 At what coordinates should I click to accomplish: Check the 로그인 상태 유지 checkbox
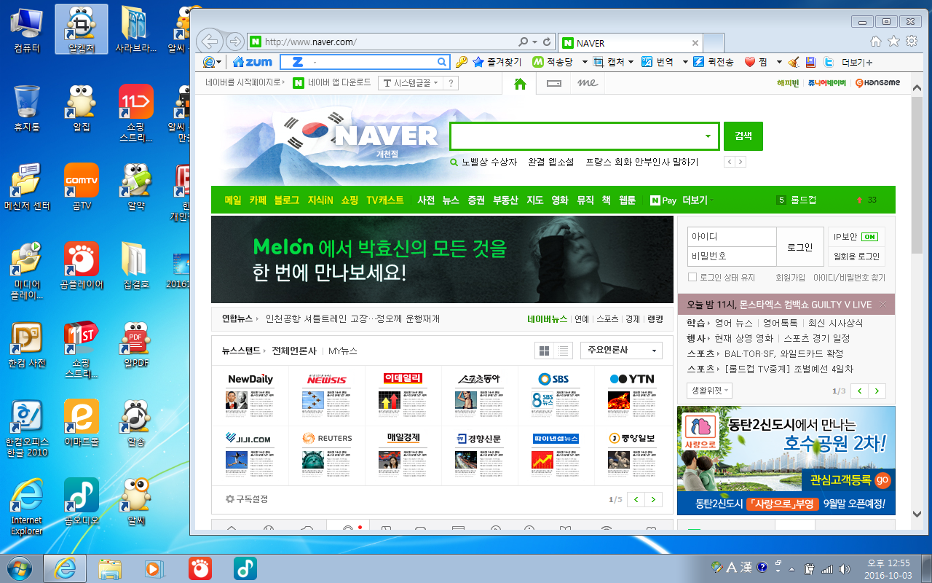(x=692, y=278)
